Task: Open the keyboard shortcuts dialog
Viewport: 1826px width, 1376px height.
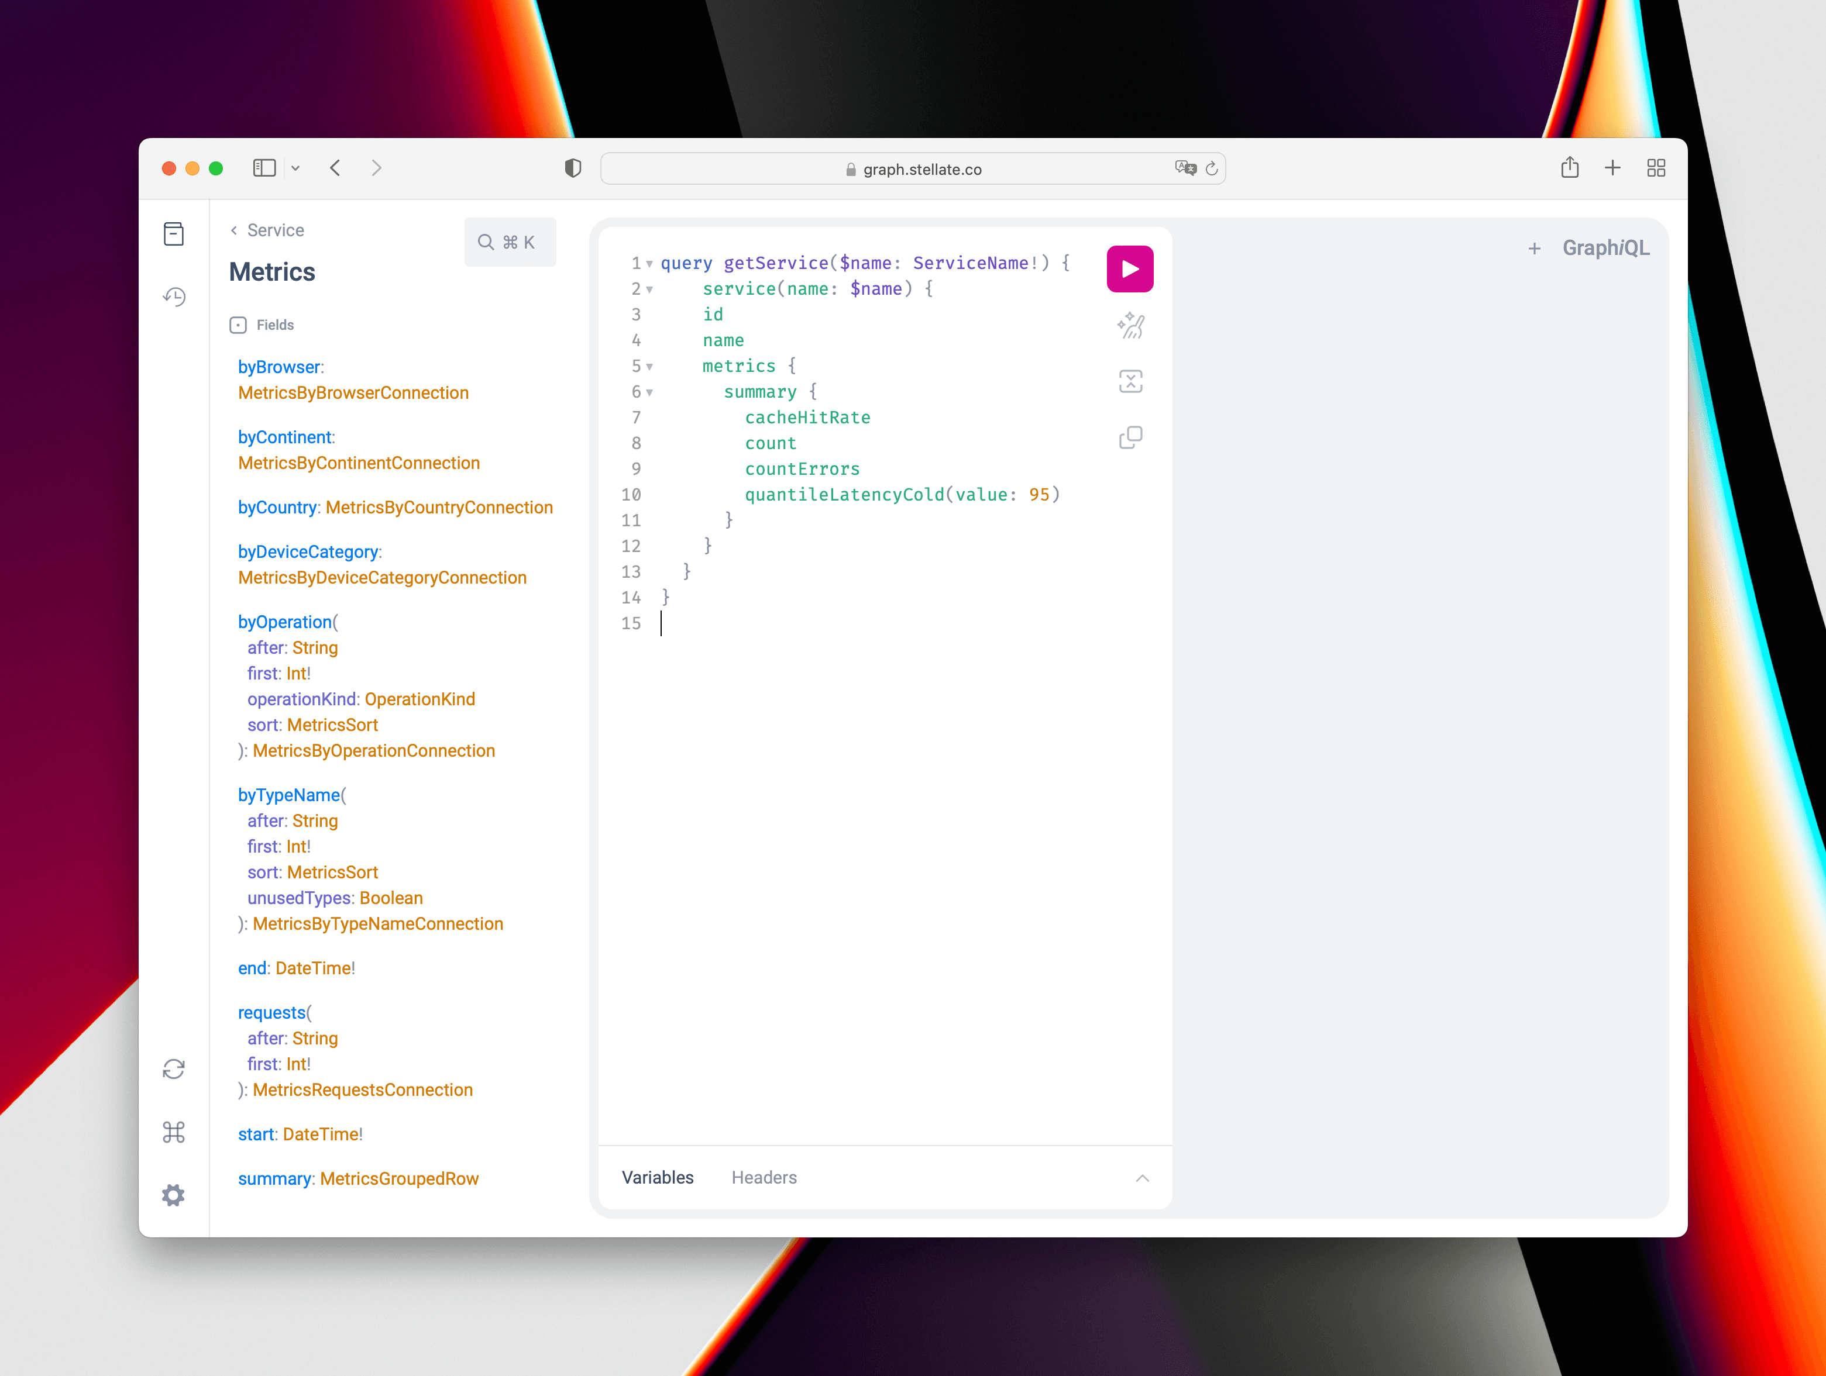Action: [173, 1132]
